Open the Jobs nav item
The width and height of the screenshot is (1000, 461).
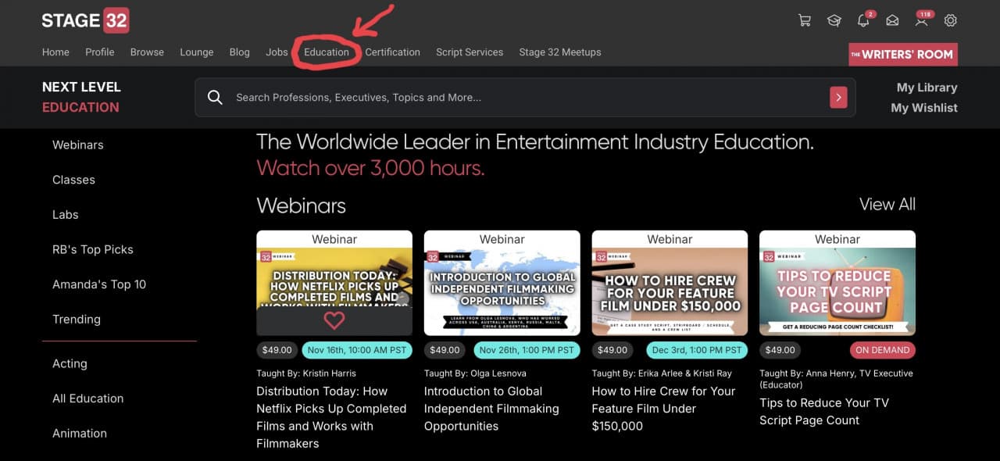click(x=277, y=52)
